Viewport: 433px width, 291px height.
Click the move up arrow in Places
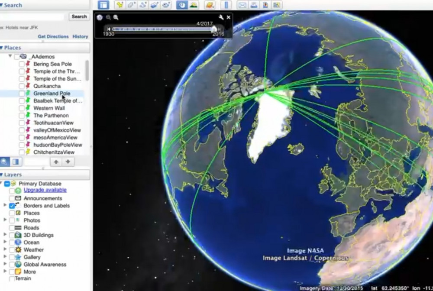click(56, 162)
